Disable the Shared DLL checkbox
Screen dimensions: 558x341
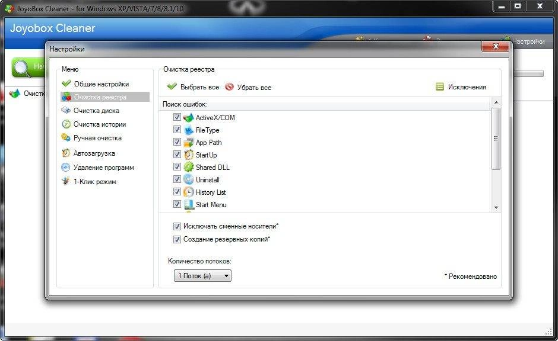(177, 167)
